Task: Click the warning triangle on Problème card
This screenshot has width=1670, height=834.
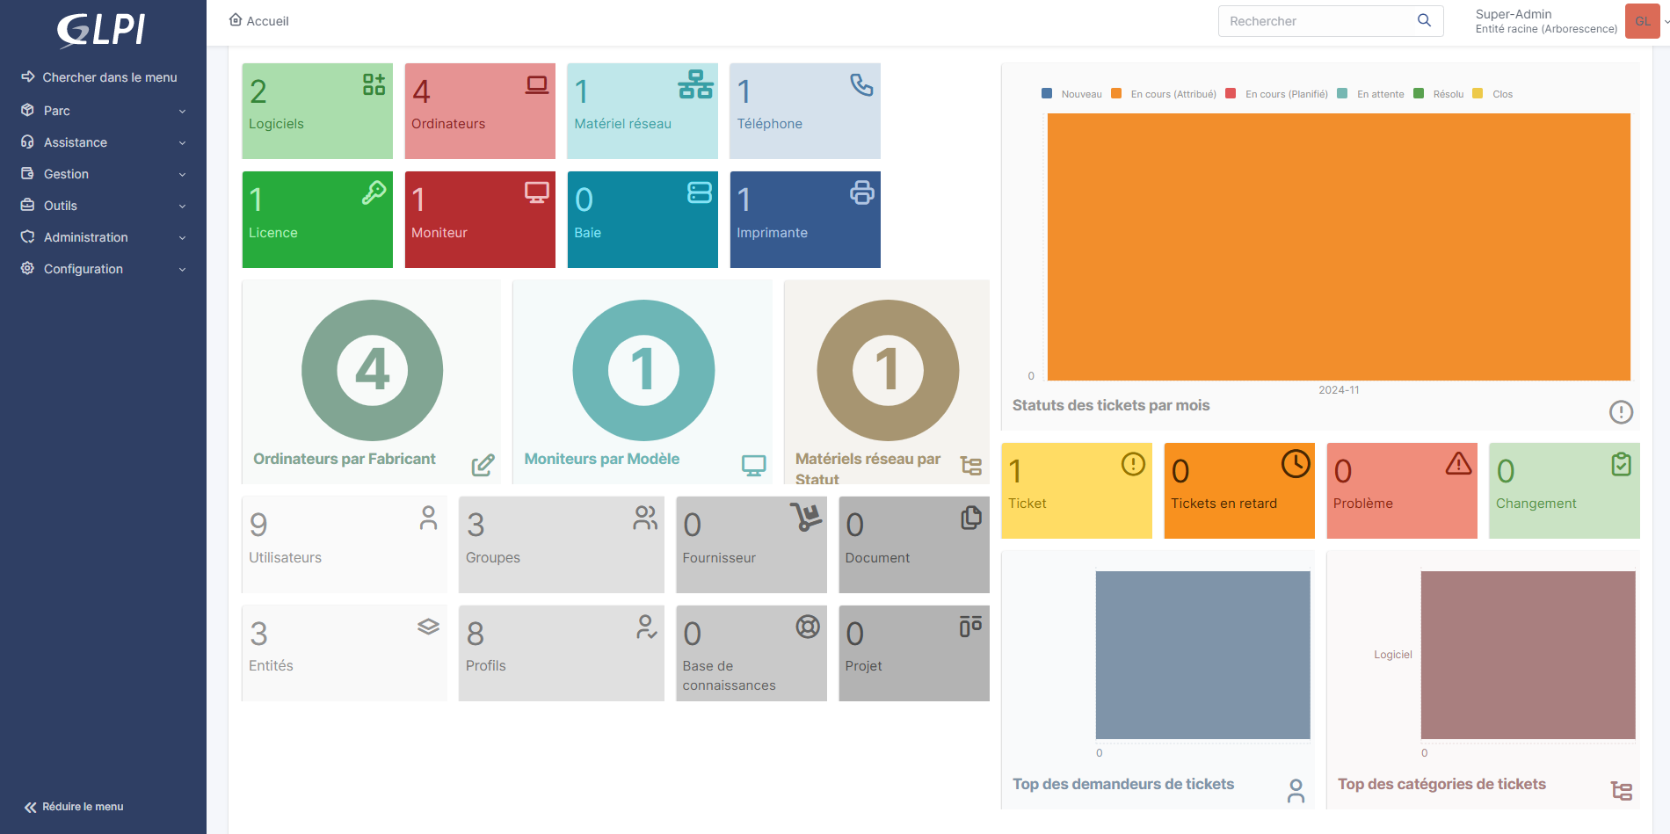Action: [1458, 463]
